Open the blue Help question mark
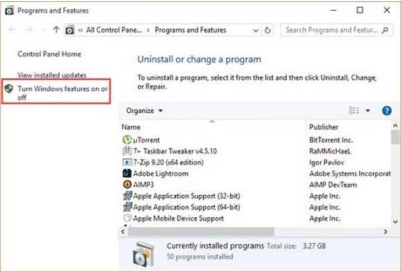Viewport: 401px width, 272px height. (x=386, y=110)
